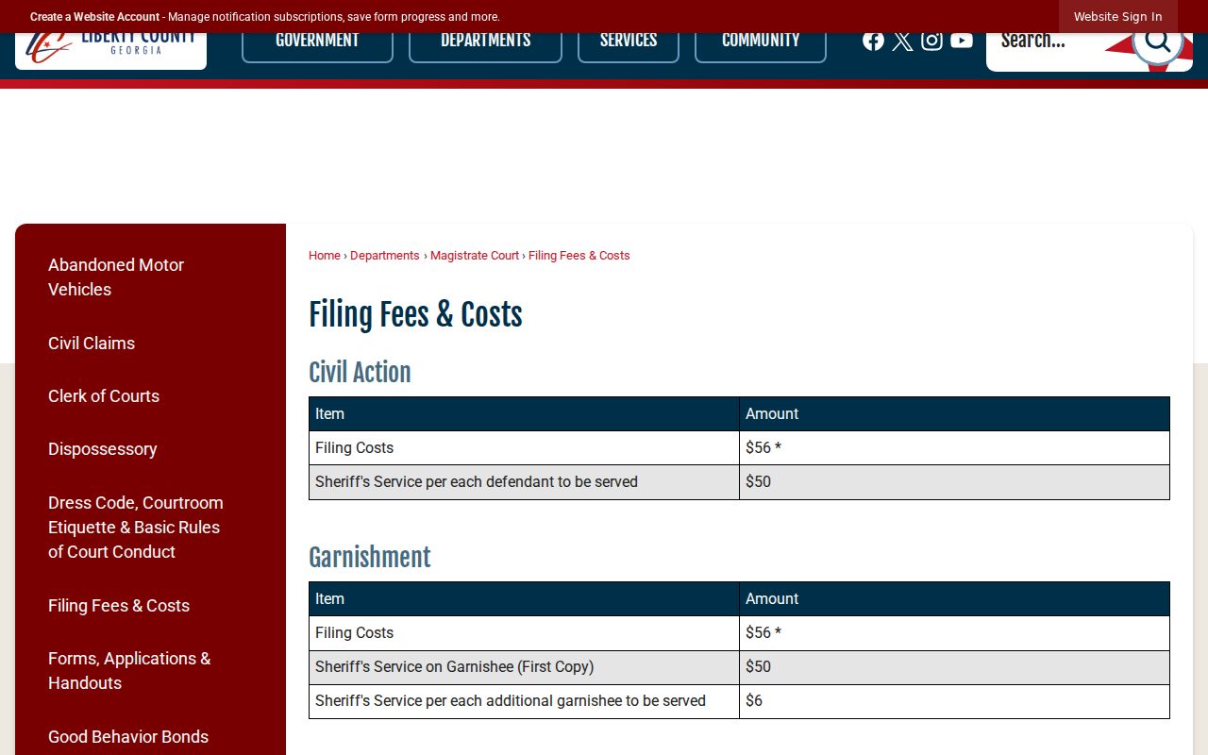Open the X (Twitter) social icon
1208x755 pixels.
902,40
